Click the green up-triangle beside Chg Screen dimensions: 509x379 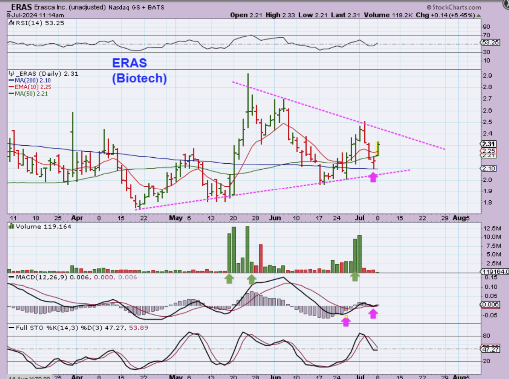point(479,15)
